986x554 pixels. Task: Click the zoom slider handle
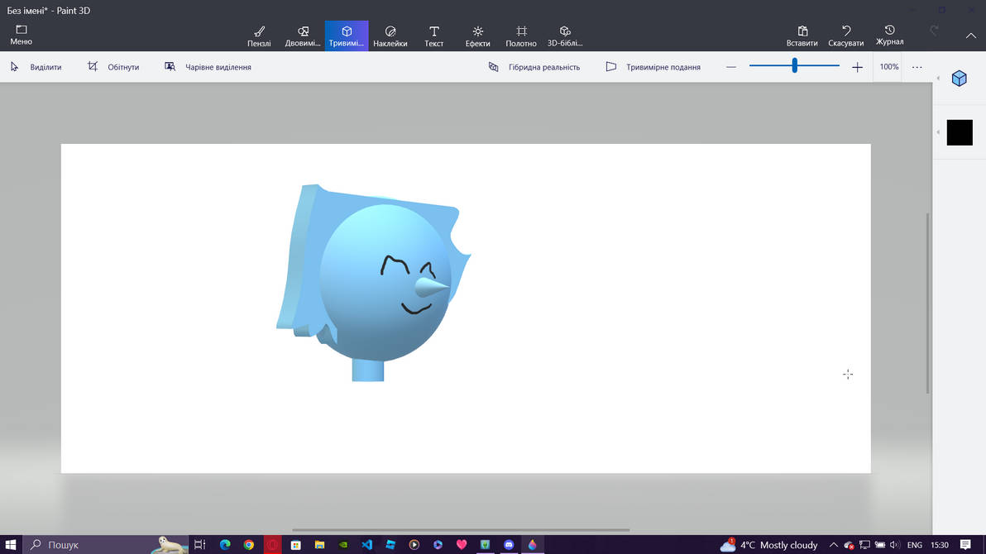795,65
